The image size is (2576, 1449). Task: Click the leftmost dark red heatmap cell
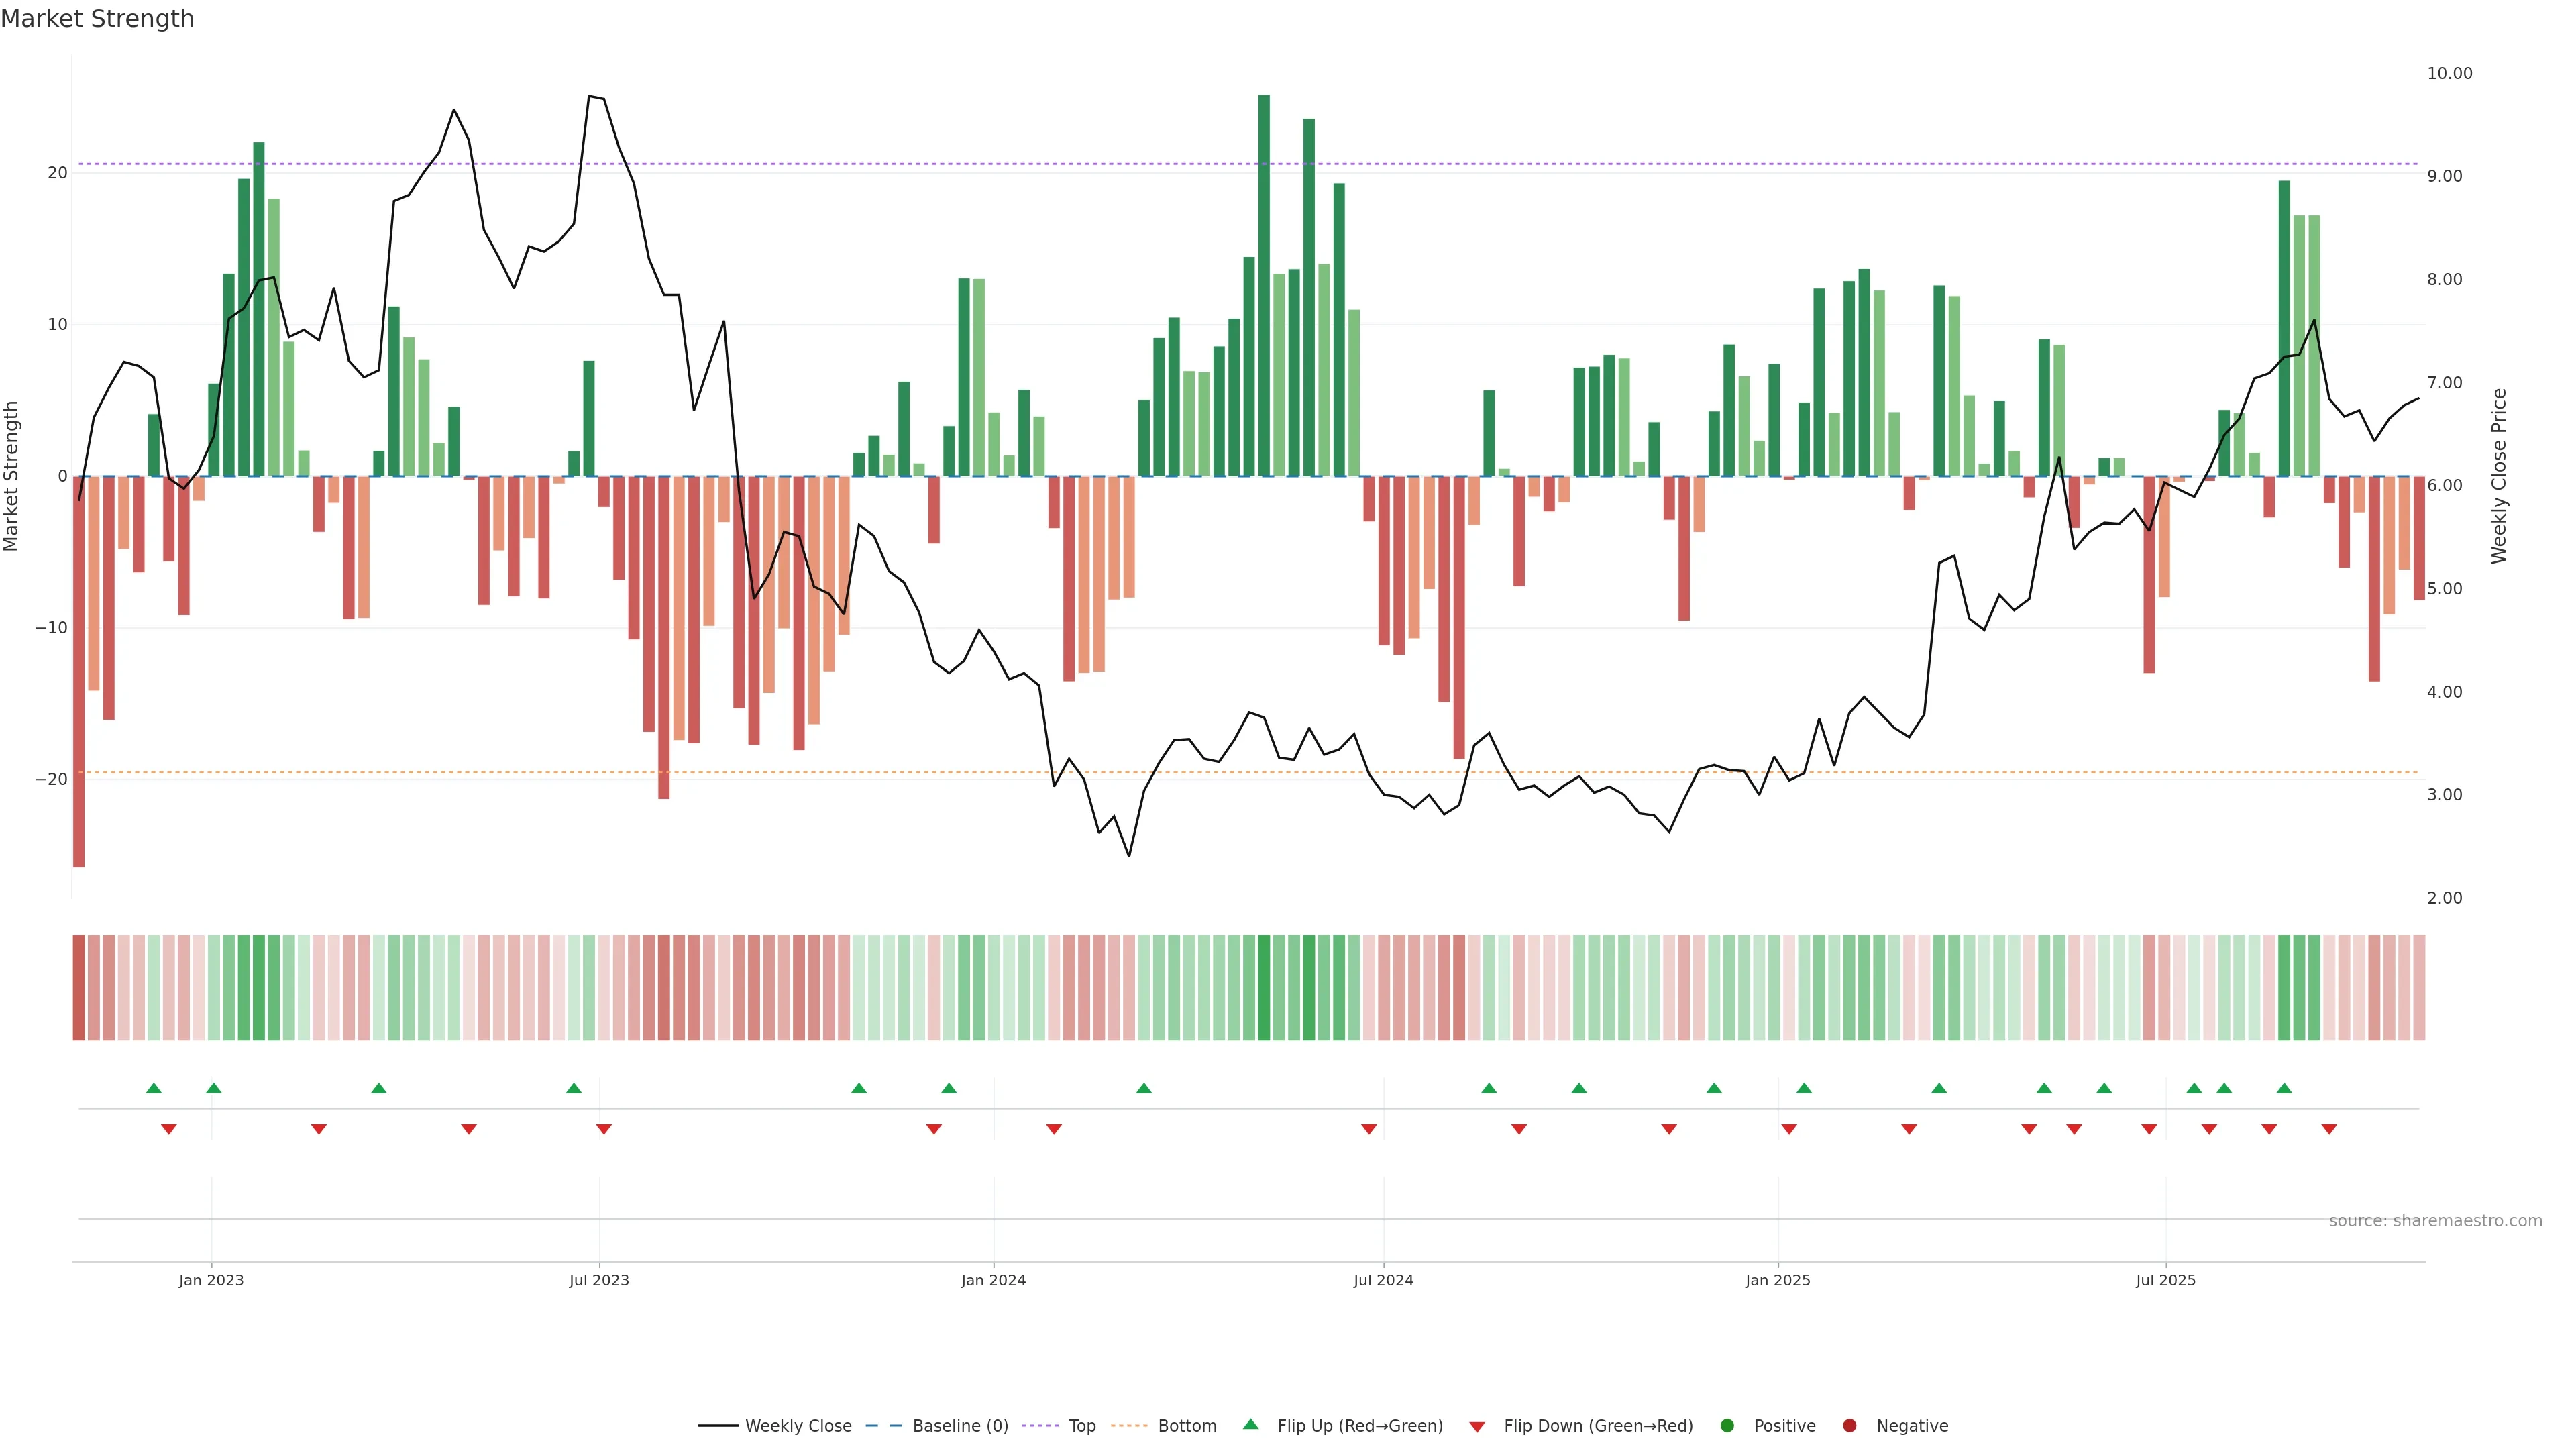pos(79,988)
